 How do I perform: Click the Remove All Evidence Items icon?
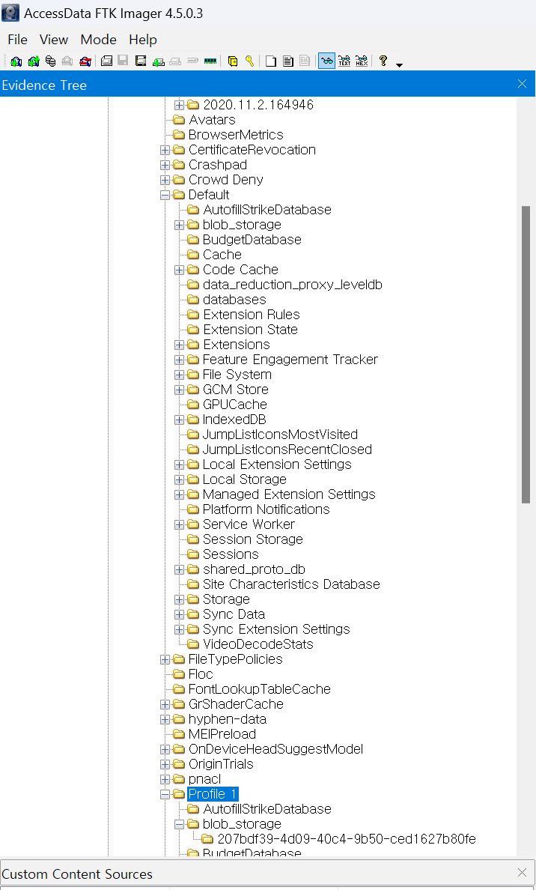click(85, 61)
